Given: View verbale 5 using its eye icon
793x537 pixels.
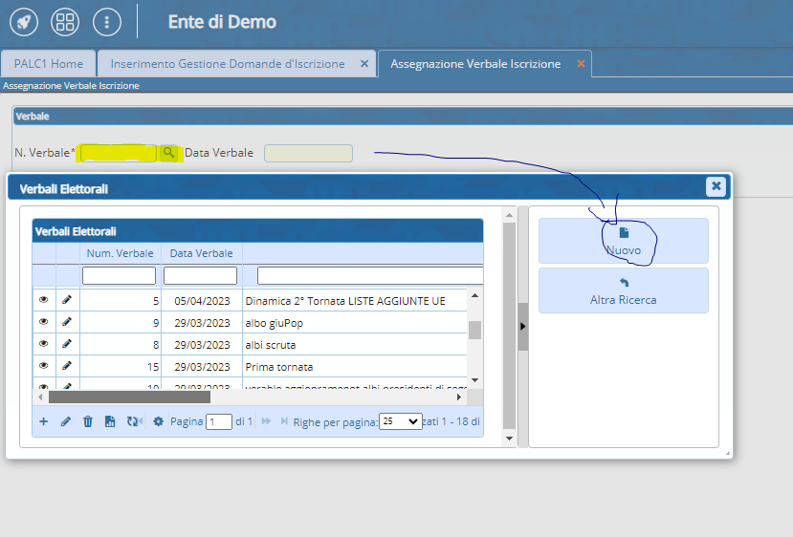Looking at the screenshot, I should pyautogui.click(x=43, y=300).
